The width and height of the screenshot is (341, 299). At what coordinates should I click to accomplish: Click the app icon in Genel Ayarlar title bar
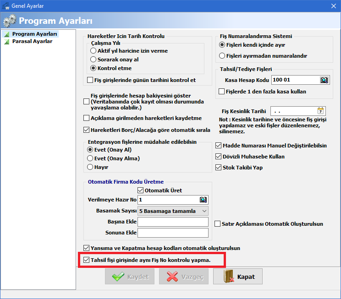click(5, 6)
